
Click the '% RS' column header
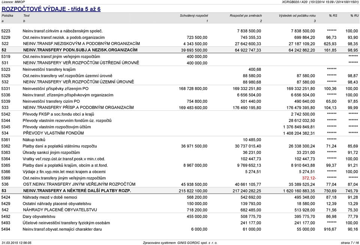[333, 16]
